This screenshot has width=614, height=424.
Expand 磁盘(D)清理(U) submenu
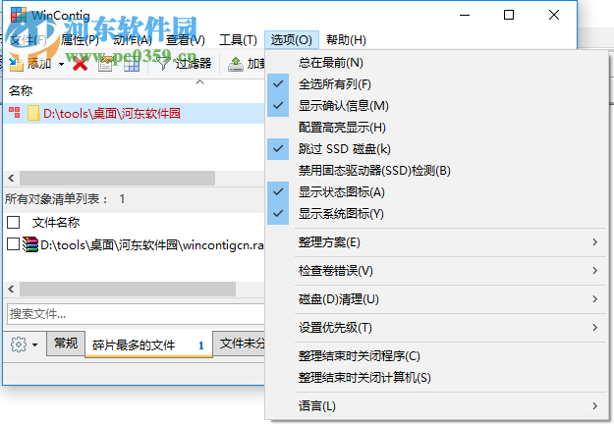(x=436, y=299)
